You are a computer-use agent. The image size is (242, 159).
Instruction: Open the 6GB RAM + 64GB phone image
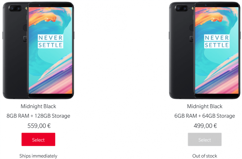pyautogui.click(x=205, y=50)
